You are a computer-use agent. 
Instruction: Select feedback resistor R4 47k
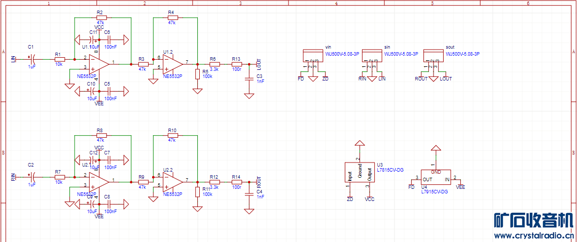point(171,18)
